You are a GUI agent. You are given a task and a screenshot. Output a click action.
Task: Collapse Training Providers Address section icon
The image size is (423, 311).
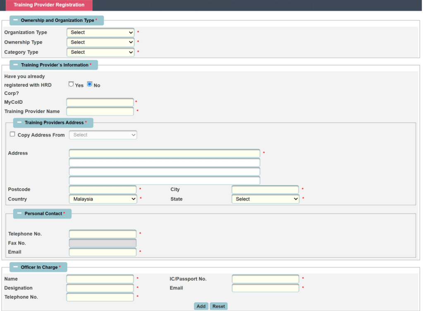click(x=19, y=123)
